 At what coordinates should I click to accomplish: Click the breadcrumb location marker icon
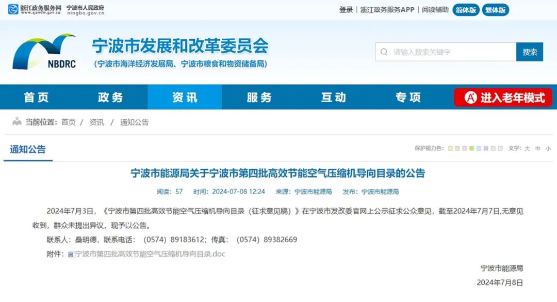tap(17, 122)
